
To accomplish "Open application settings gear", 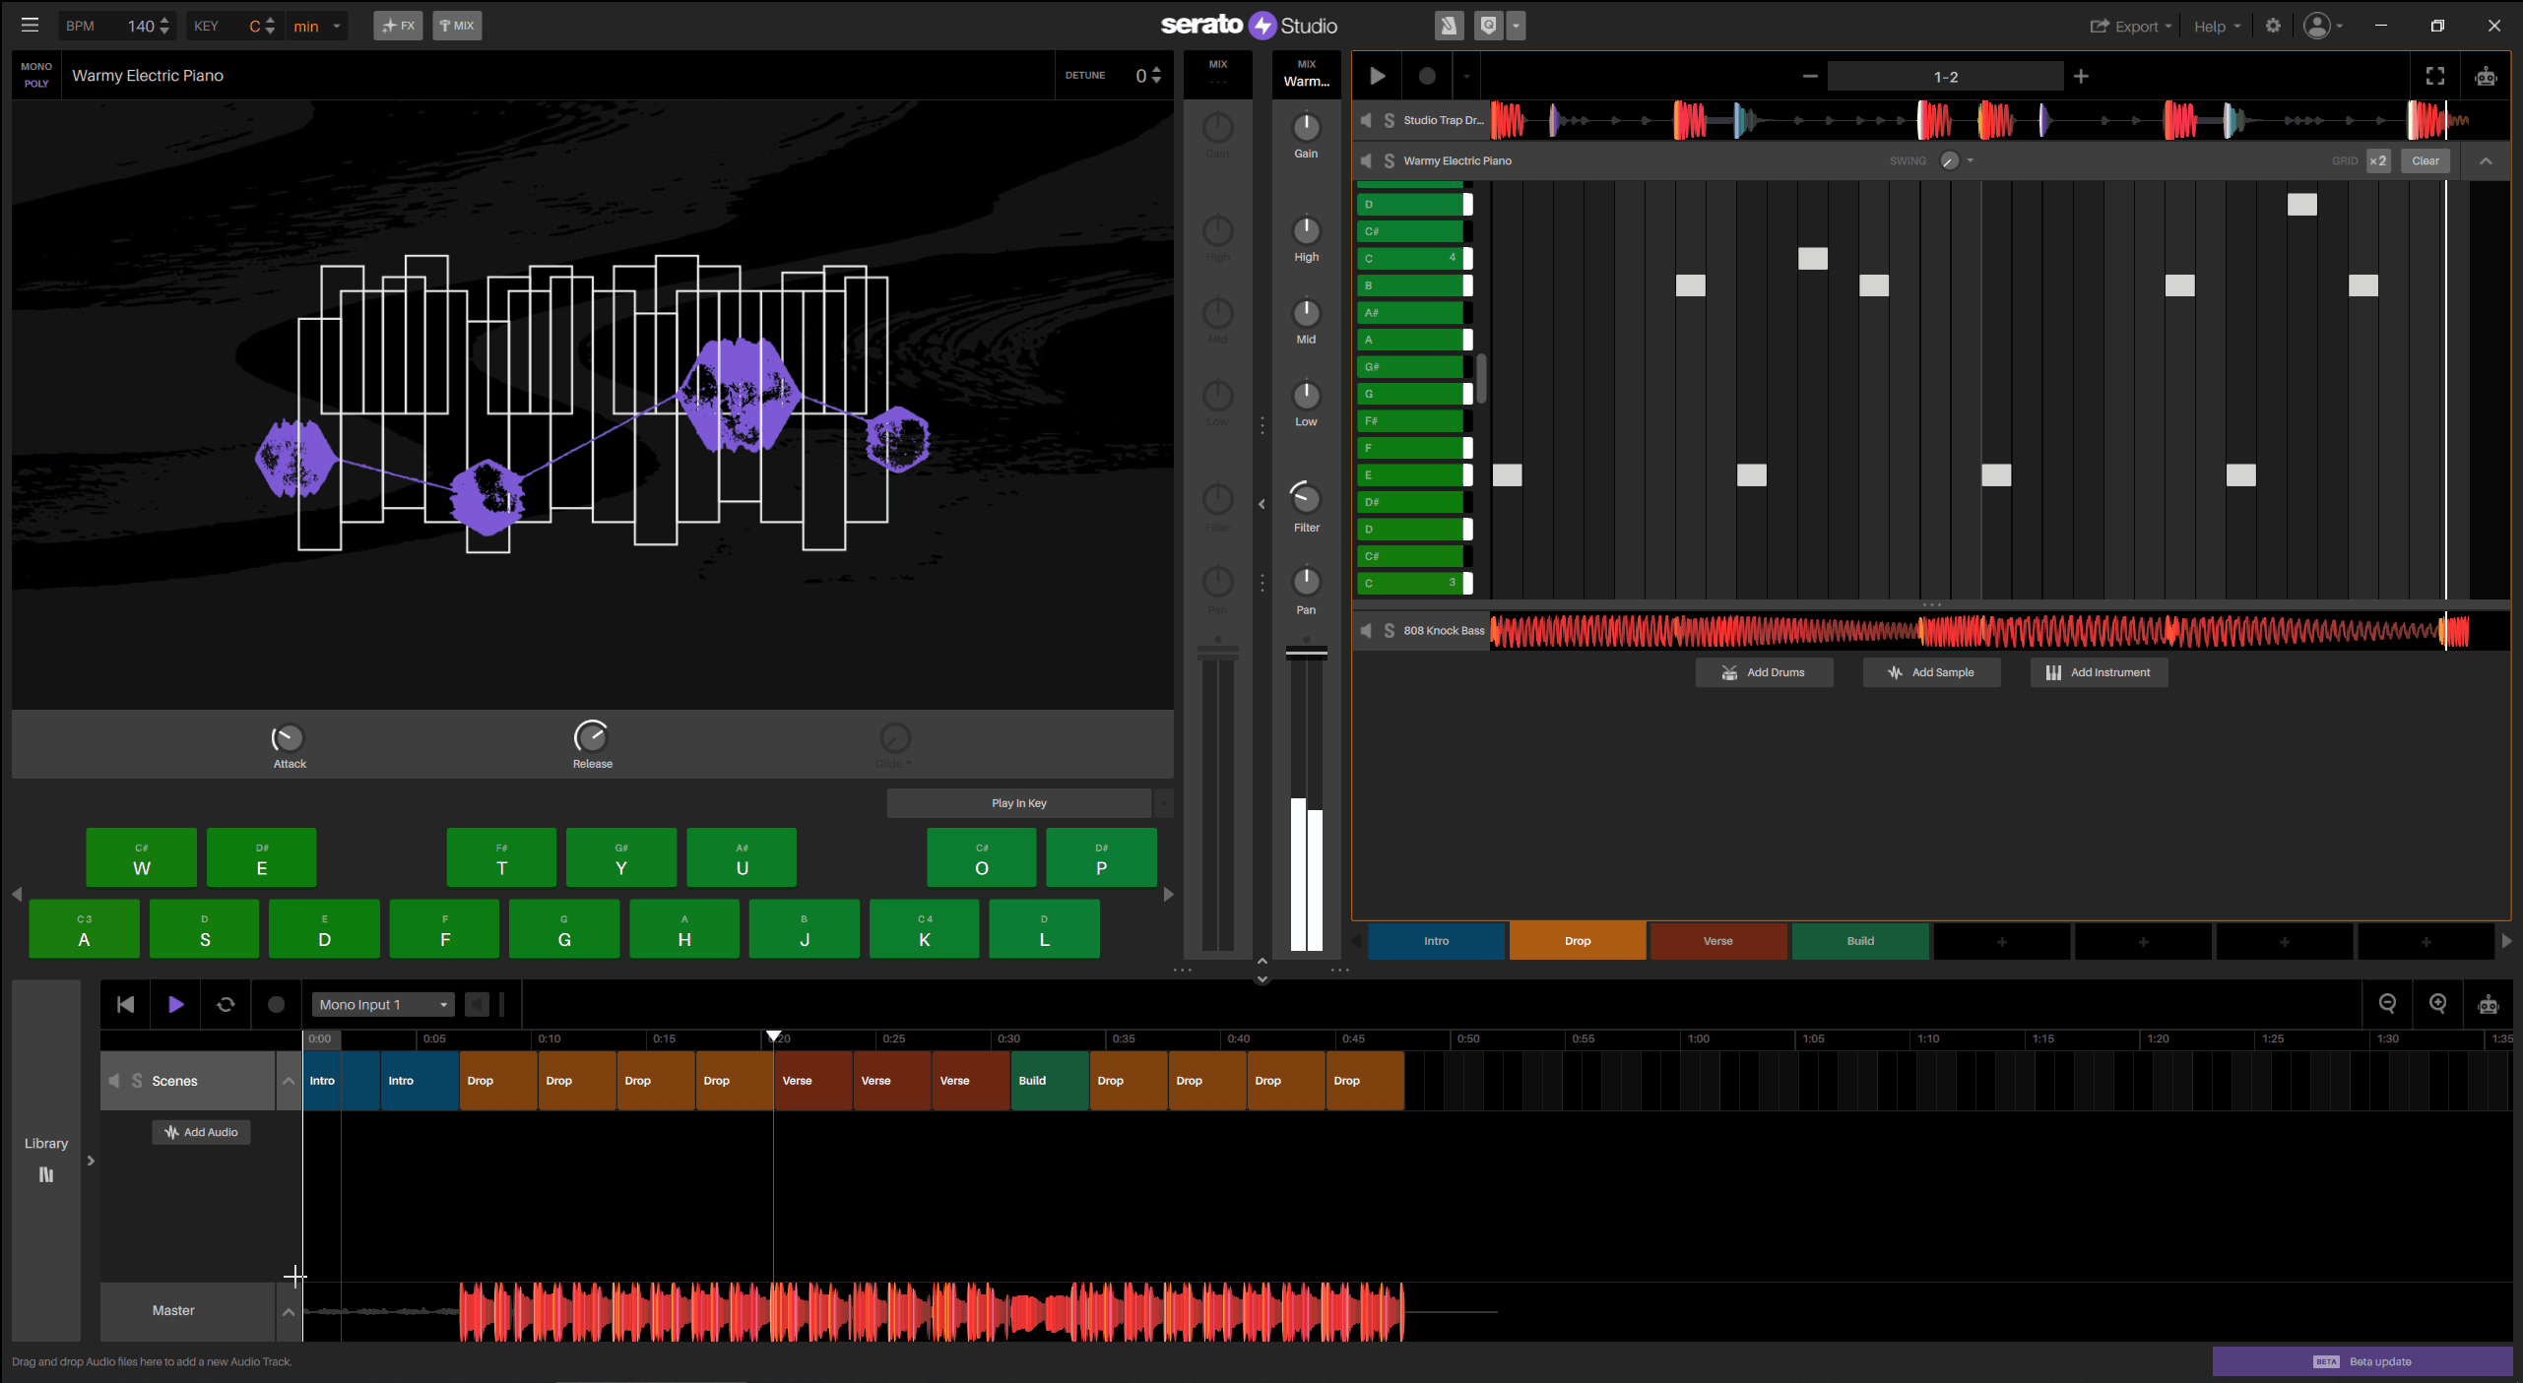I will pos(2273,26).
